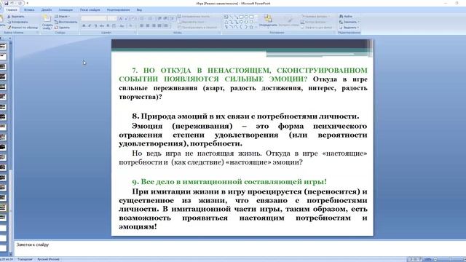Click heading '8. Природа эмоций' on slide
Screen dimensions: 466x262
pyautogui.click(x=245, y=116)
